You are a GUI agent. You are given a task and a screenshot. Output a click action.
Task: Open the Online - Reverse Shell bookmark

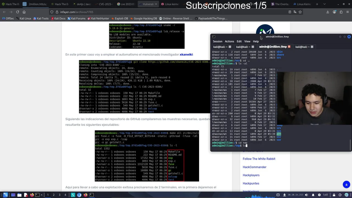[176, 18]
